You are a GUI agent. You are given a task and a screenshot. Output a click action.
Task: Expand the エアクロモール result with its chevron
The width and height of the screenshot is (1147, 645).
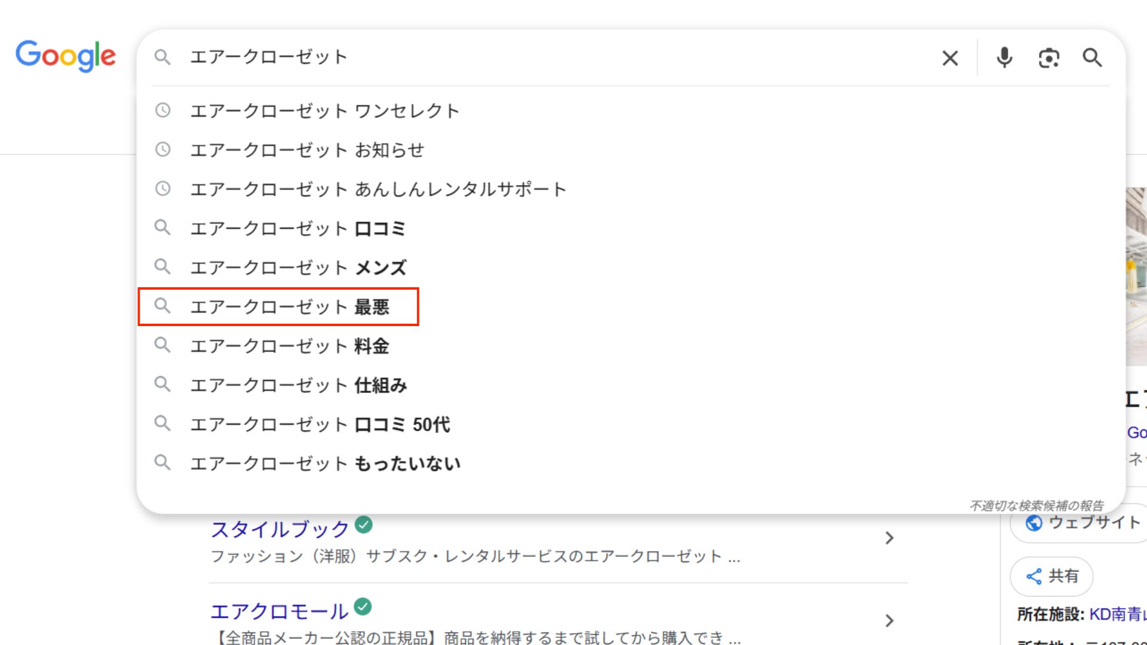pyautogui.click(x=889, y=621)
